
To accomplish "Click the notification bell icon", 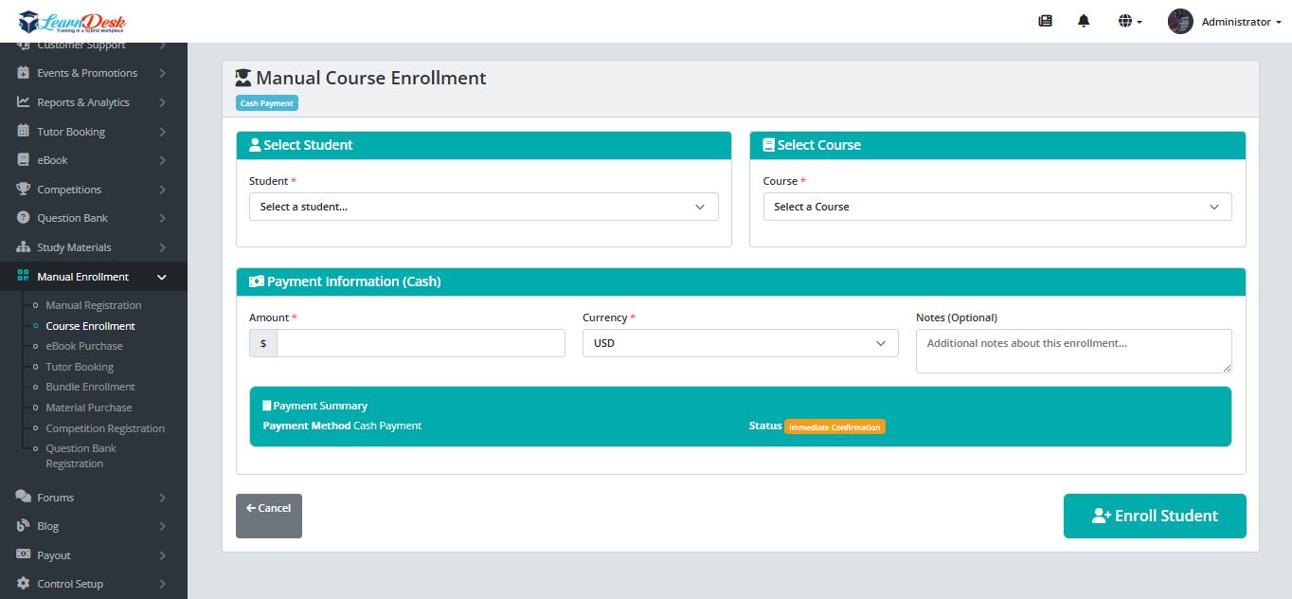I will [1084, 22].
